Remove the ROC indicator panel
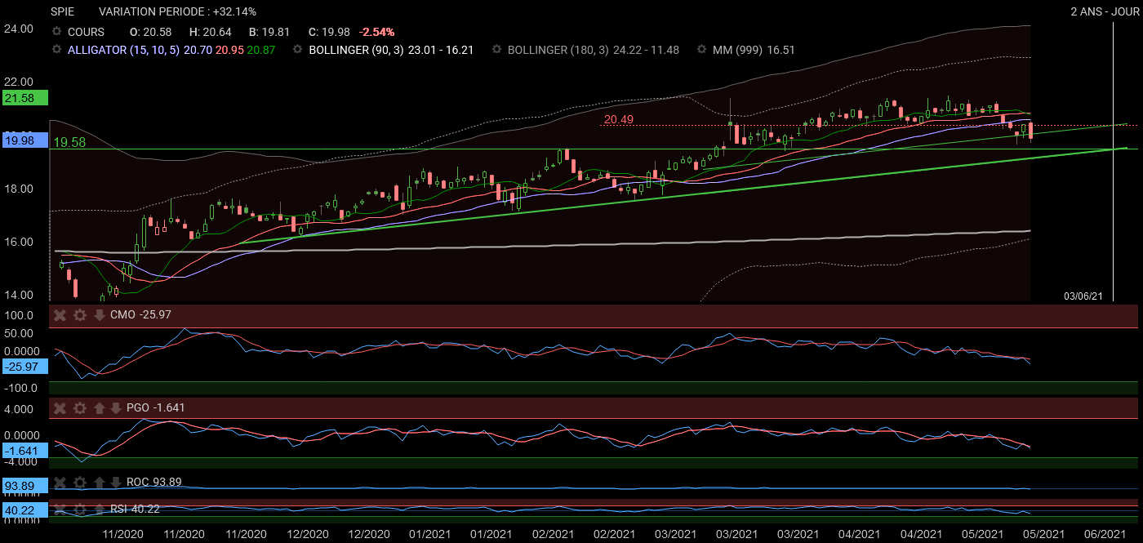 (60, 482)
